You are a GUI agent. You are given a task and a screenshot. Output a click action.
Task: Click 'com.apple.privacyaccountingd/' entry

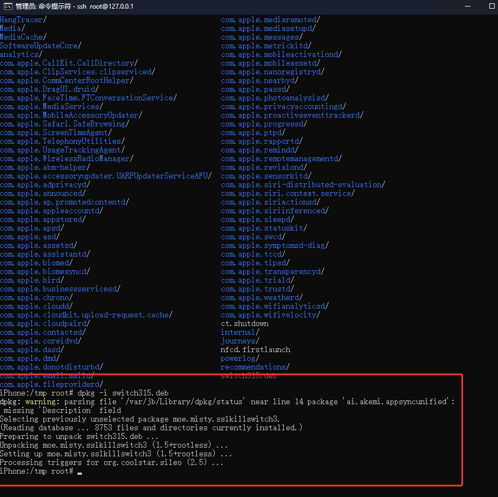(x=283, y=106)
